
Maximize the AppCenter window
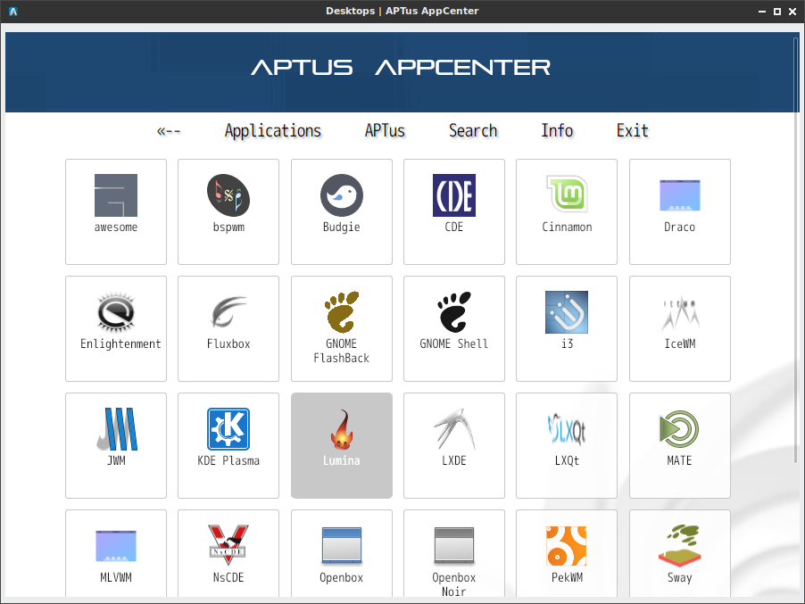[x=777, y=12]
